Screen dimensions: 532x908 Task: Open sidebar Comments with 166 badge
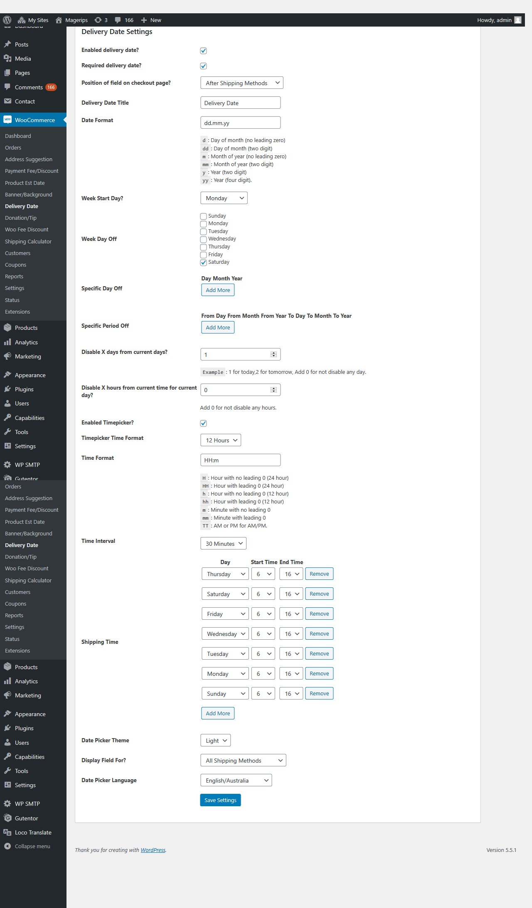(33, 87)
